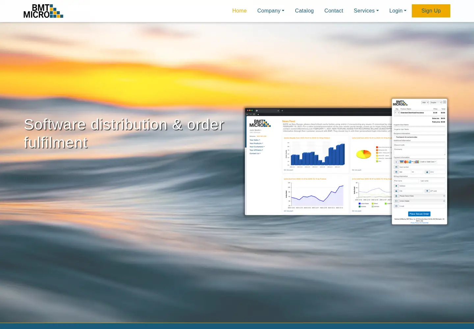Click the vendor dashboard screenshot with charts
This screenshot has width=474, height=329.
pyautogui.click(x=318, y=161)
